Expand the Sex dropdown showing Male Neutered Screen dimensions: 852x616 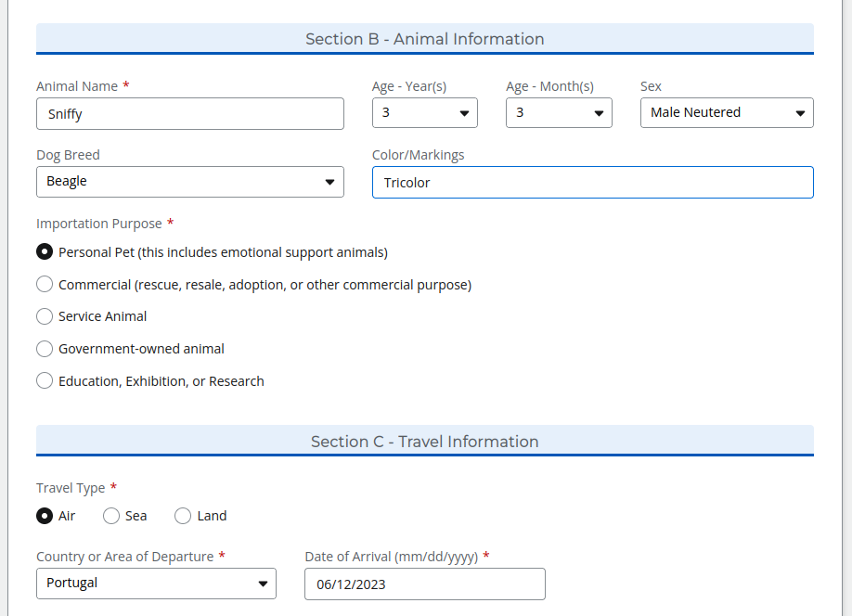pyautogui.click(x=727, y=112)
